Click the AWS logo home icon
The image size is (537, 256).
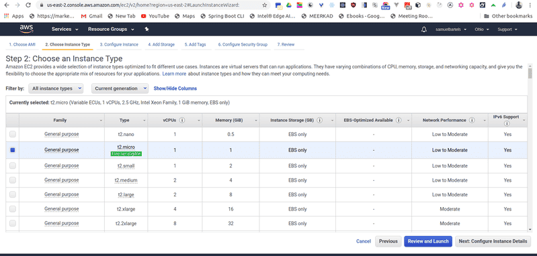click(x=26, y=29)
